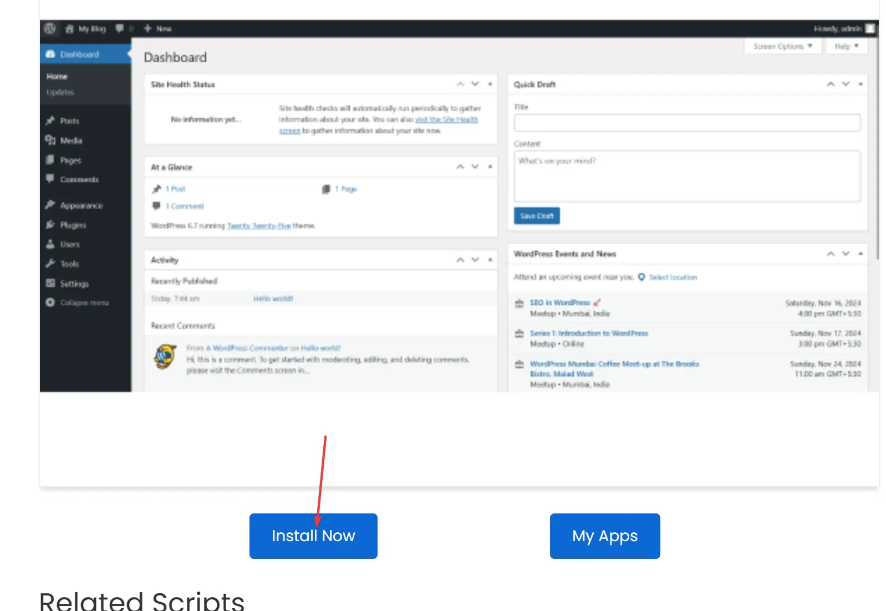Click the dashboard's vertical scrollbar
The height and width of the screenshot is (611, 886).
pyautogui.click(x=877, y=149)
